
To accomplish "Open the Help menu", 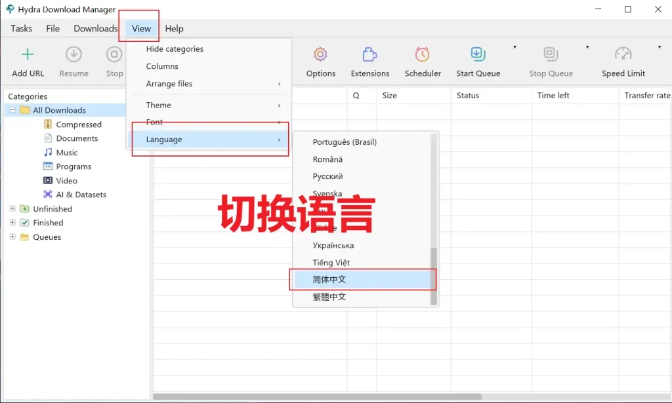I will (x=174, y=29).
